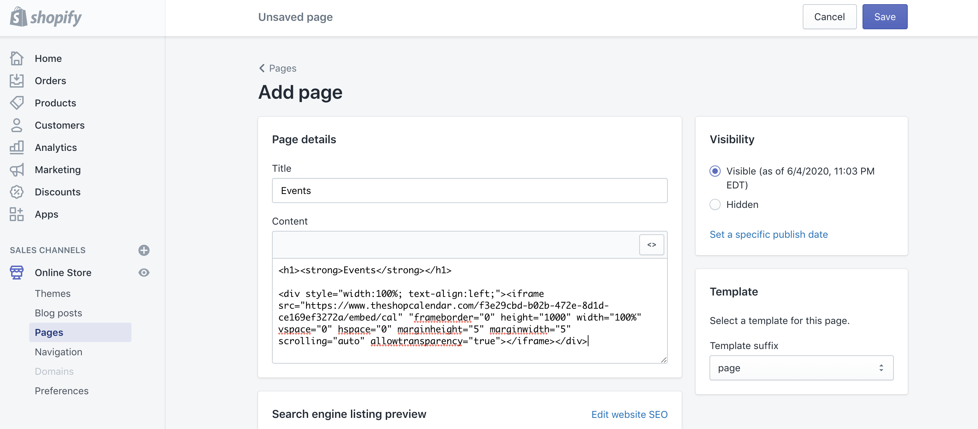Click the Home house icon
The height and width of the screenshot is (429, 978).
[x=17, y=58]
